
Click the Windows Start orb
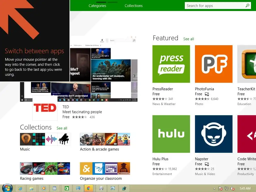[x=7, y=188]
